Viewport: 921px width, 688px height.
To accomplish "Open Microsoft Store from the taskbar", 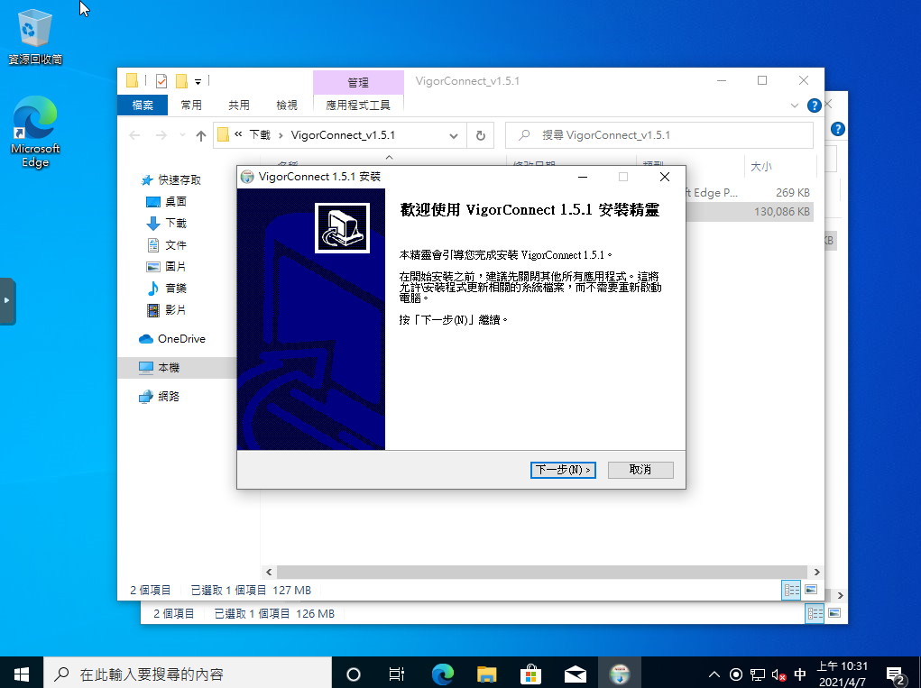I will pyautogui.click(x=530, y=674).
